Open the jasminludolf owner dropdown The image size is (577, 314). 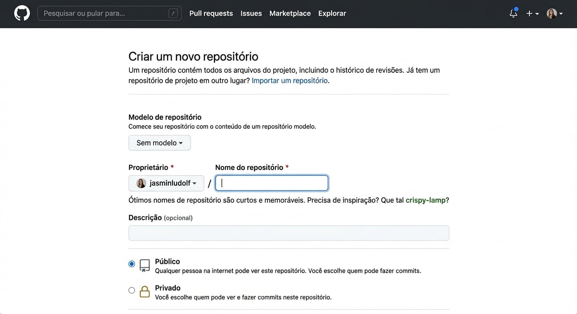pyautogui.click(x=166, y=183)
